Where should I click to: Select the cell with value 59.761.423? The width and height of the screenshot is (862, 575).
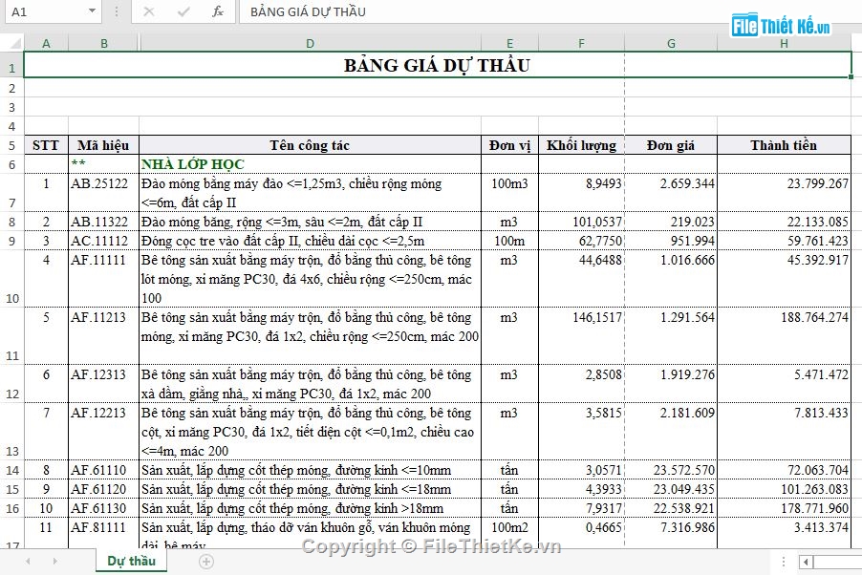[x=784, y=241]
